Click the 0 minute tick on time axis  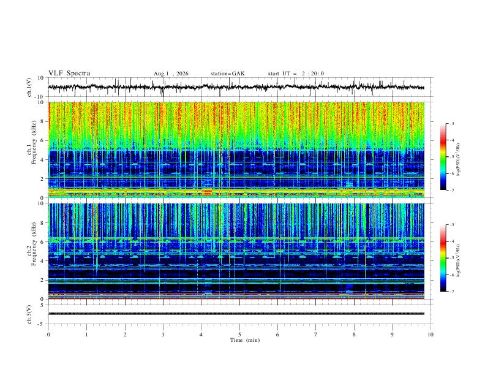click(48, 335)
